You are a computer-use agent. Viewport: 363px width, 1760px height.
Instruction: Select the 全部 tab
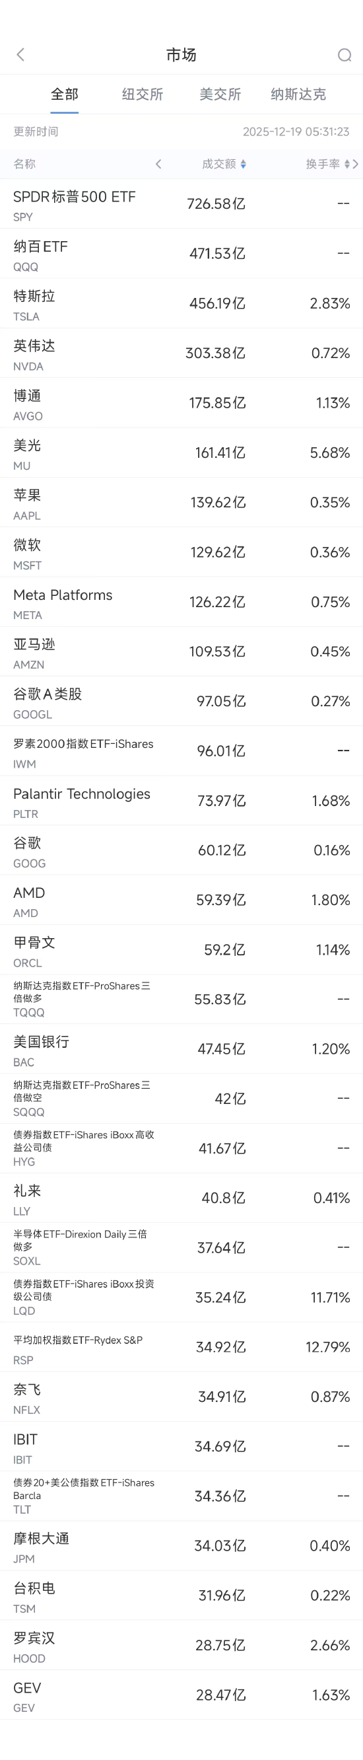click(65, 94)
